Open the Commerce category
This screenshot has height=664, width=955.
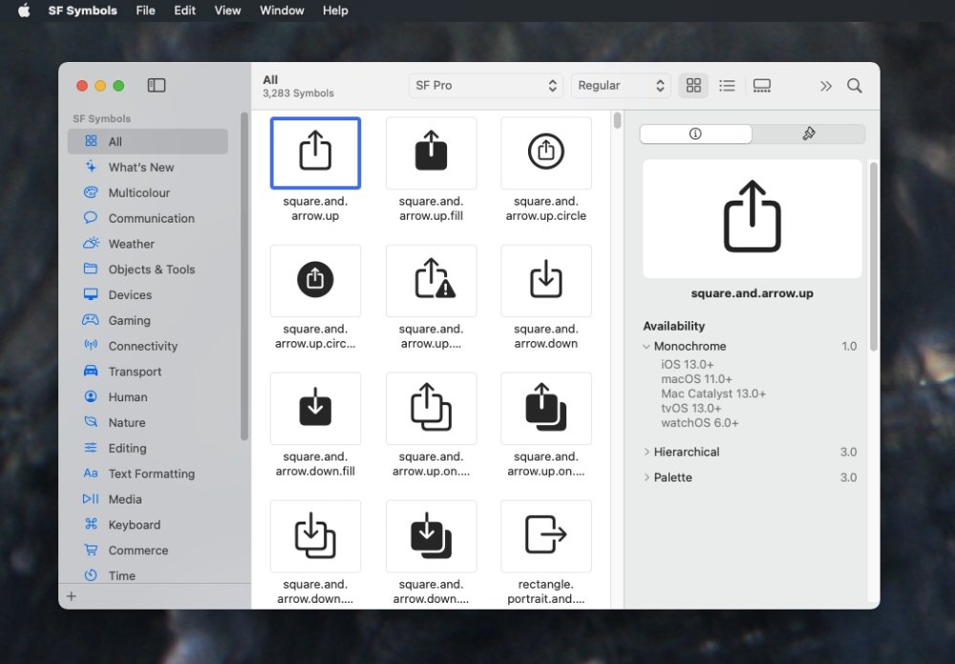148,550
